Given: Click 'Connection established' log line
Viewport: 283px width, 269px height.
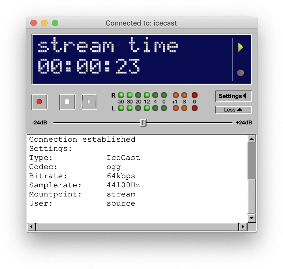Looking at the screenshot, I should (x=82, y=139).
